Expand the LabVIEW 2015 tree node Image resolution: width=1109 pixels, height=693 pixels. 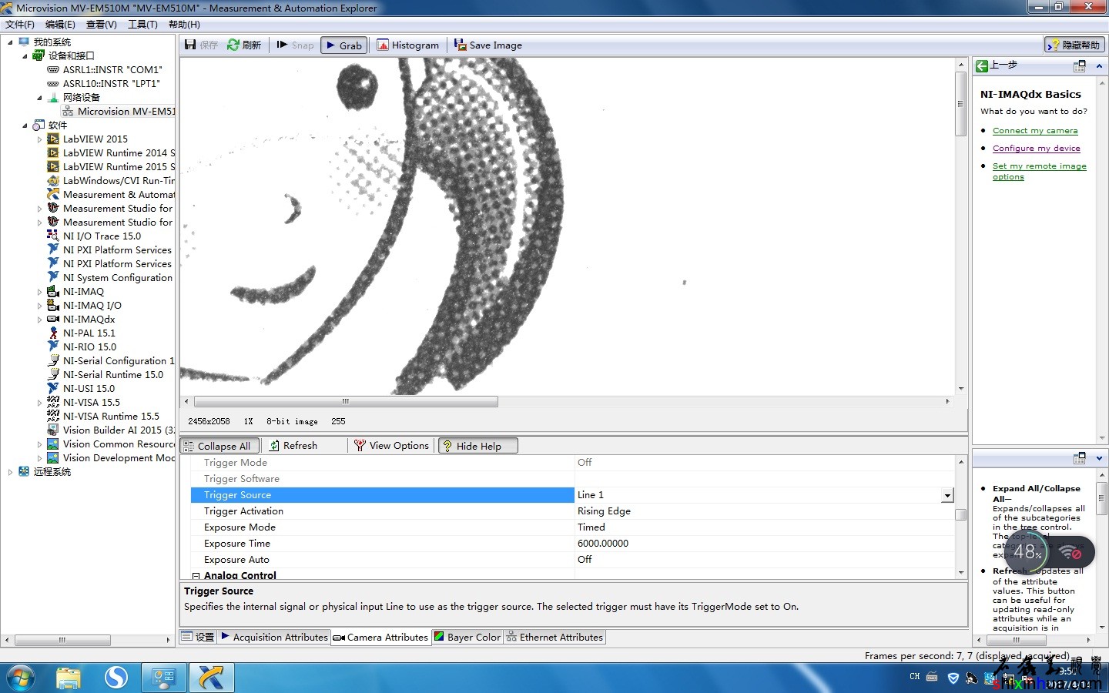40,139
